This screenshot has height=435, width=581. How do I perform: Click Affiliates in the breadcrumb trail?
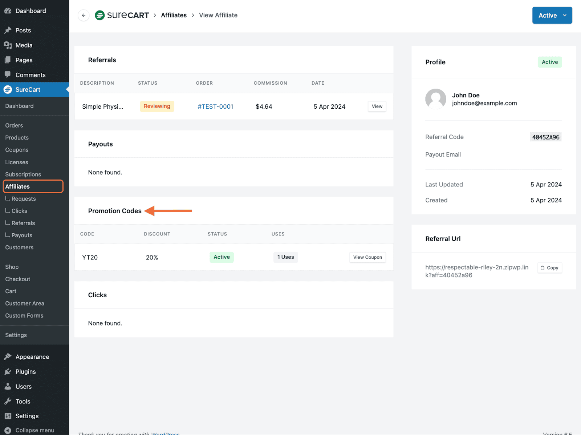174,15
